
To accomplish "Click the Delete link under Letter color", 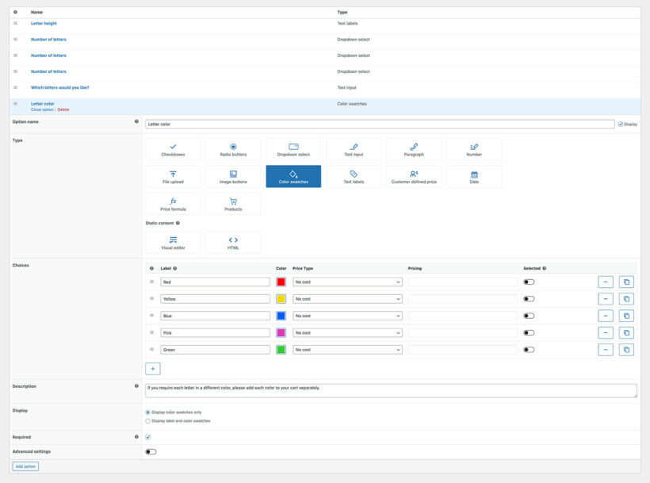I will click(x=63, y=109).
